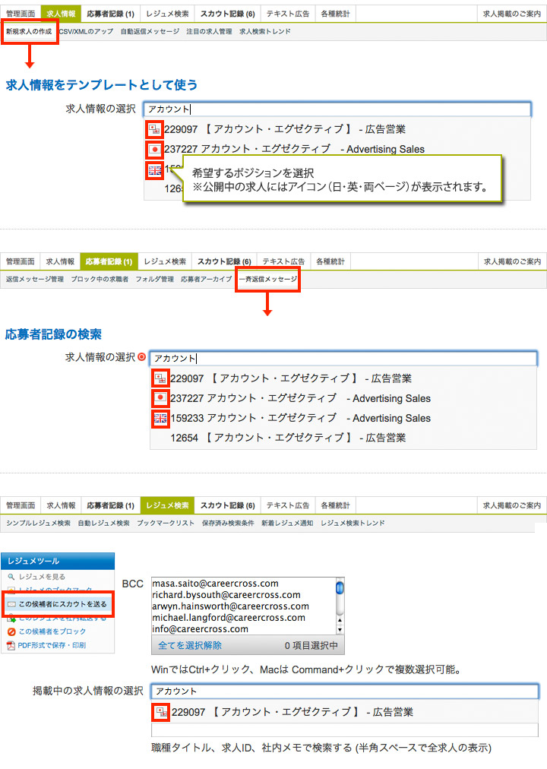Click the bilingual flag icon for 229097 under 求人情報をテンプレートとして使う
Image resolution: width=547 pixels, height=769 pixels.
tap(154, 129)
